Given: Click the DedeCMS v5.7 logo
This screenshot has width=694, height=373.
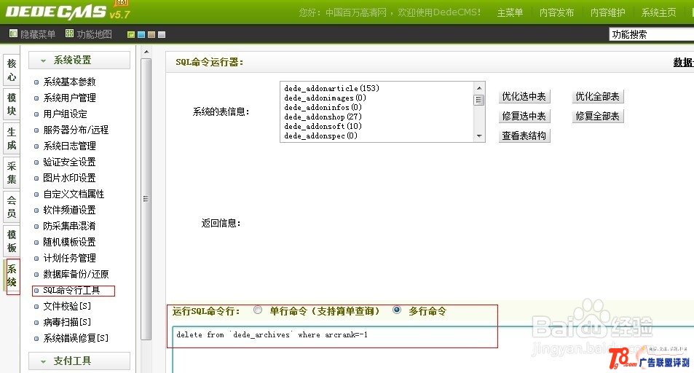Looking at the screenshot, I should pyautogui.click(x=67, y=11).
